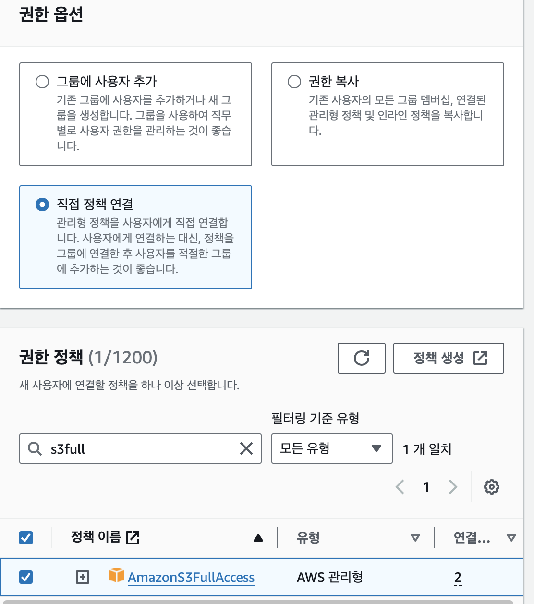Click the search magnifier icon

coord(35,448)
